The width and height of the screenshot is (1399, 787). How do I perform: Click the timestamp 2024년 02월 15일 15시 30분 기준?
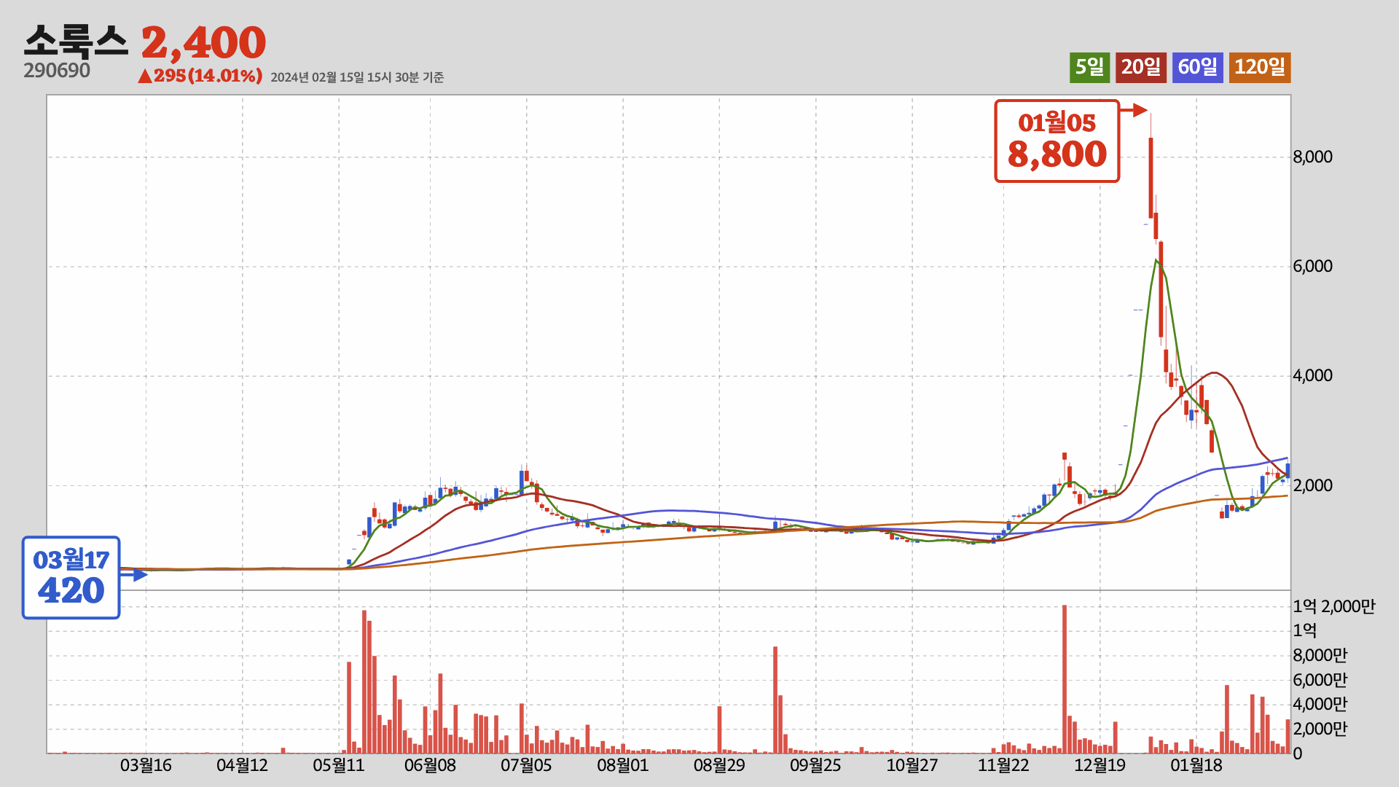click(357, 77)
